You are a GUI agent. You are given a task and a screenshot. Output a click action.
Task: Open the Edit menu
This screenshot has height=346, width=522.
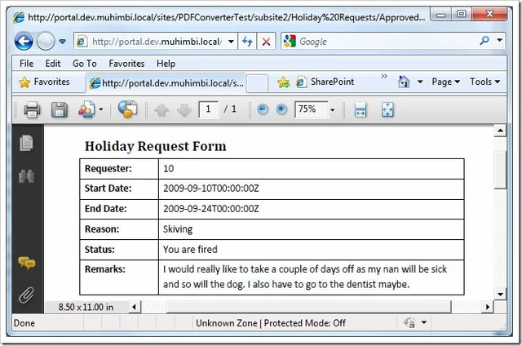[52, 64]
